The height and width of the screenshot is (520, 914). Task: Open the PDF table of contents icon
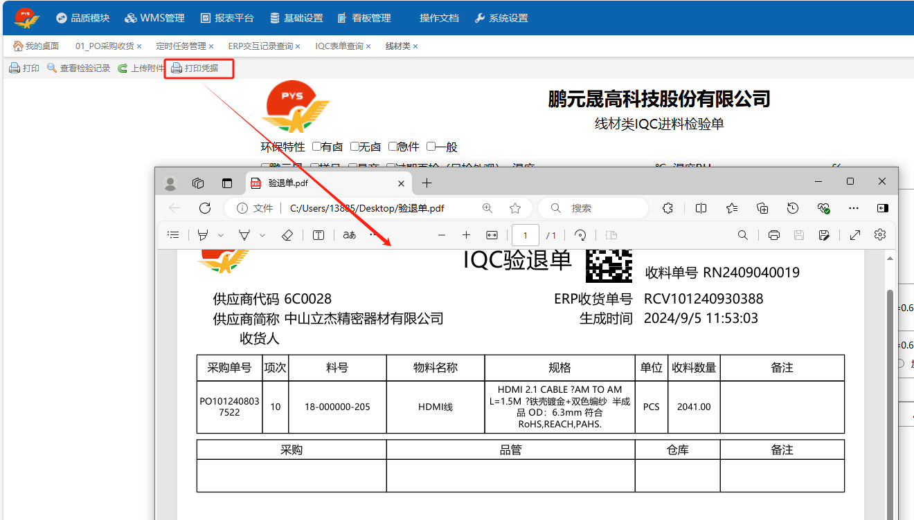[174, 235]
